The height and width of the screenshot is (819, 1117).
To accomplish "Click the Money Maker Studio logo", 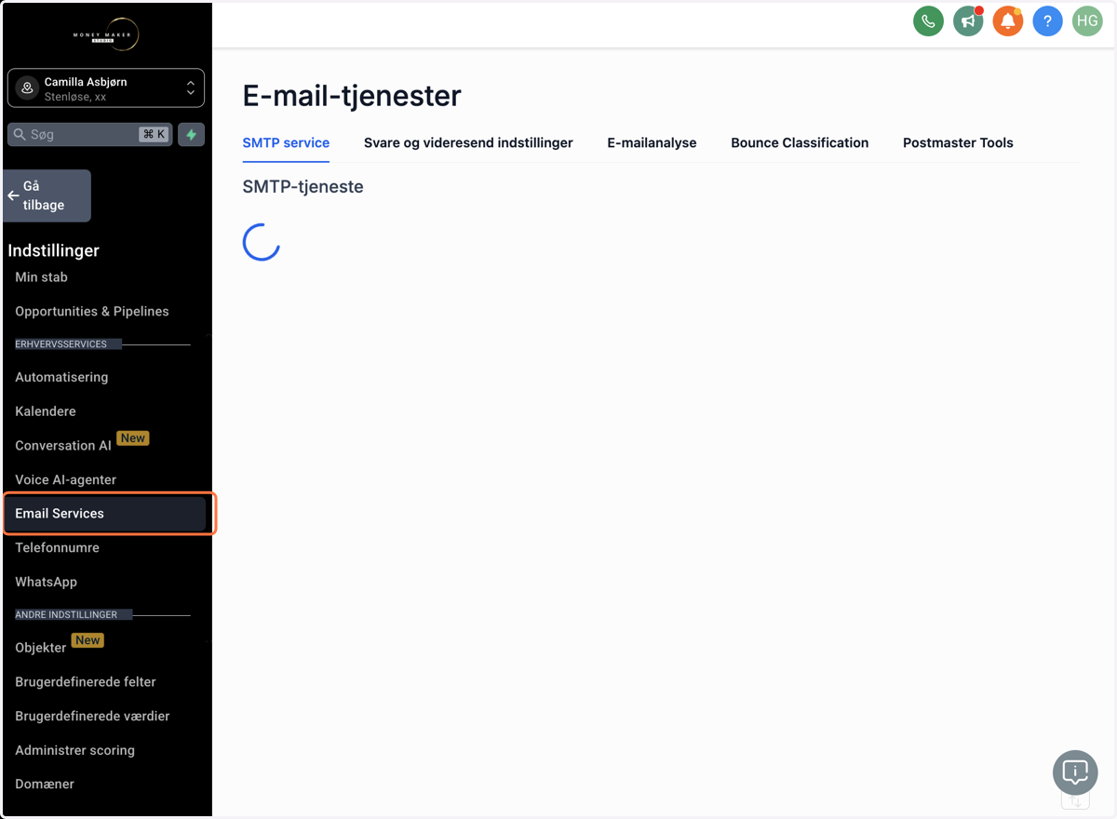I will coord(106,34).
